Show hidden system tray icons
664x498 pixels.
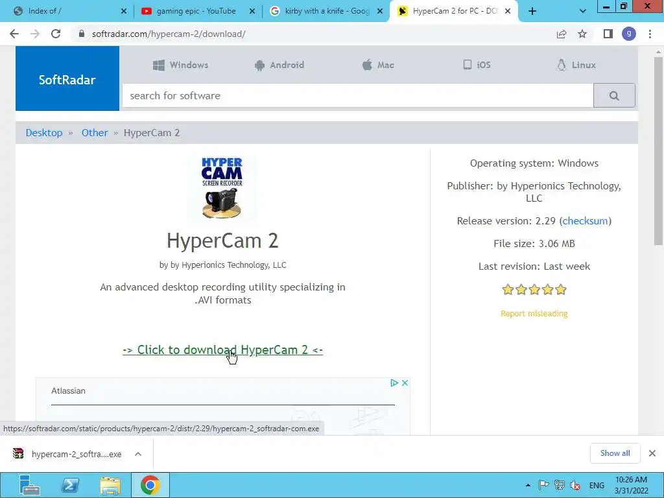pyautogui.click(x=528, y=485)
